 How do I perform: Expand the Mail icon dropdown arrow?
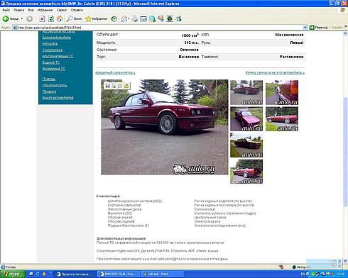[x=129, y=18]
